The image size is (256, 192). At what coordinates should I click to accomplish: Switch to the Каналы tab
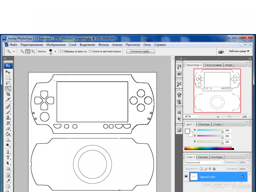[x=203, y=157]
